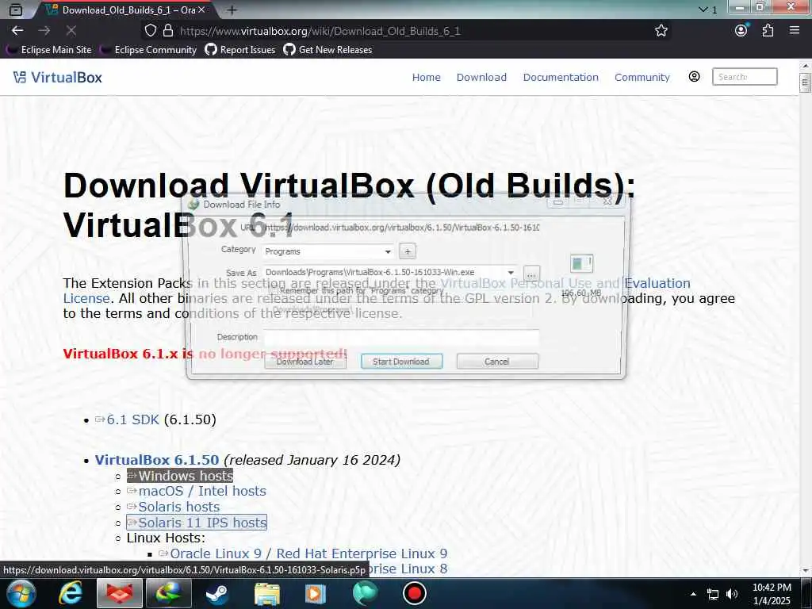Go back with the browser back arrow
The width and height of the screenshot is (812, 609).
point(17,31)
